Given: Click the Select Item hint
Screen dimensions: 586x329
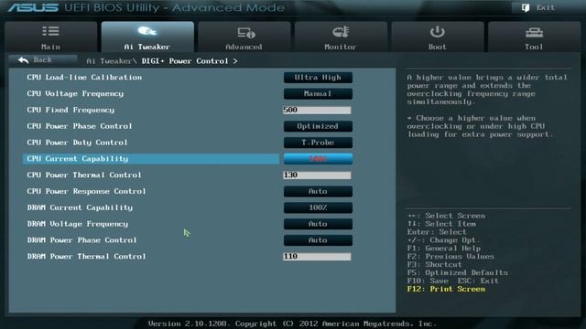Looking at the screenshot, I should [441, 224].
